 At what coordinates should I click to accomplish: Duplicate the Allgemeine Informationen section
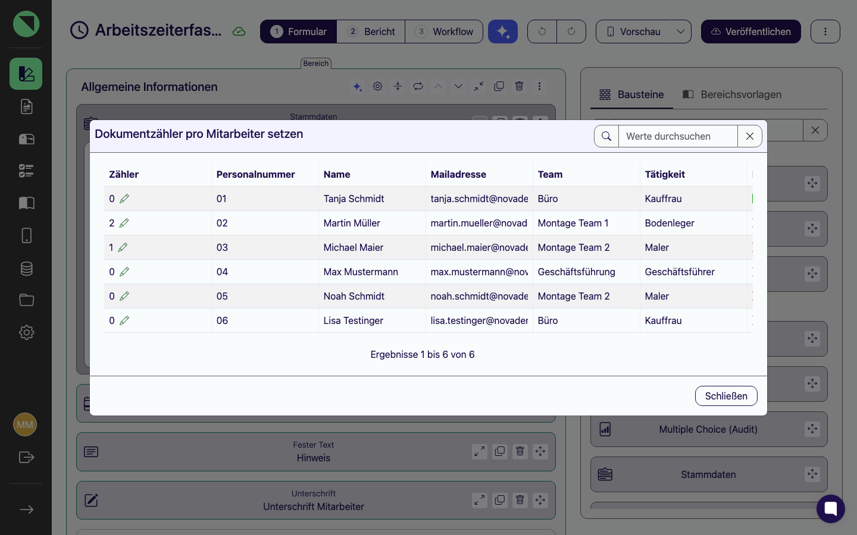coord(499,86)
